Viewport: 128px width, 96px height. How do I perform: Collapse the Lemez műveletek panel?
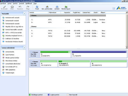click(x=25, y=48)
